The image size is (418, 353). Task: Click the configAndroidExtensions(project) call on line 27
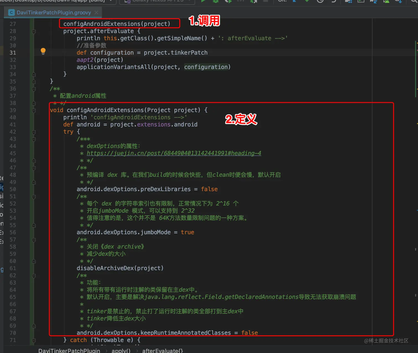click(117, 24)
